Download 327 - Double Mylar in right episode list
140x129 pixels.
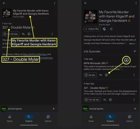coord(110,100)
